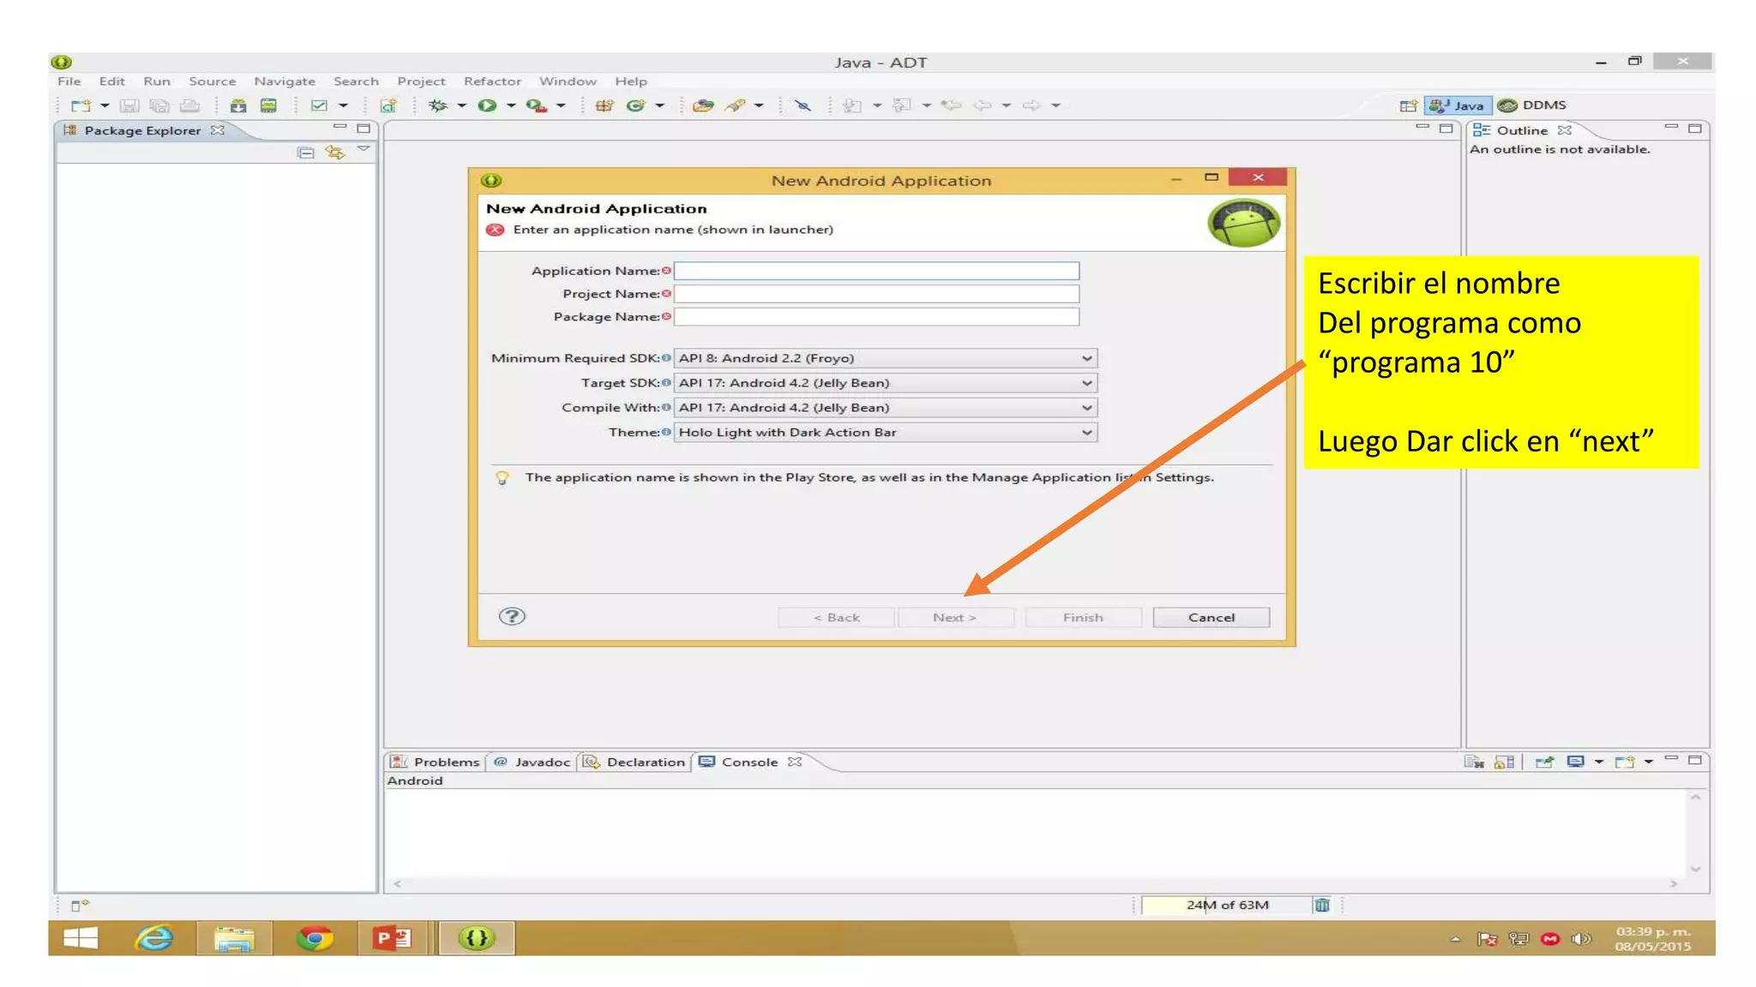This screenshot has height=987, width=1756.
Task: Click the Collapse All icon in Package Explorer
Action: [x=305, y=153]
